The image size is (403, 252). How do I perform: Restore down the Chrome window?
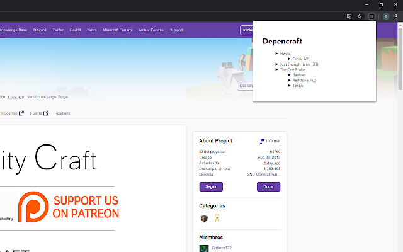coord(381,4)
